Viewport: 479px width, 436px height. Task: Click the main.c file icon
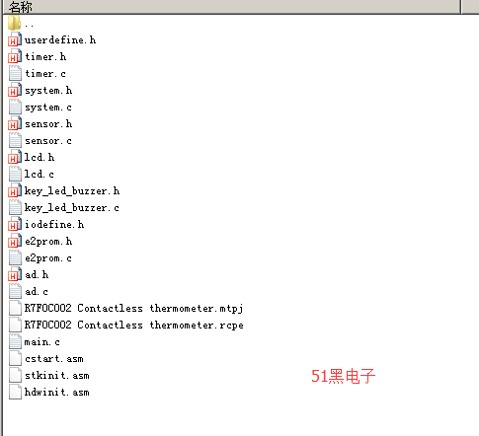click(15, 341)
